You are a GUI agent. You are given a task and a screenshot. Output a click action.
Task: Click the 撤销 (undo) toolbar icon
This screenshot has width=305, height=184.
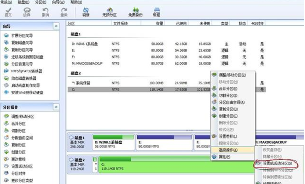pos(45,12)
